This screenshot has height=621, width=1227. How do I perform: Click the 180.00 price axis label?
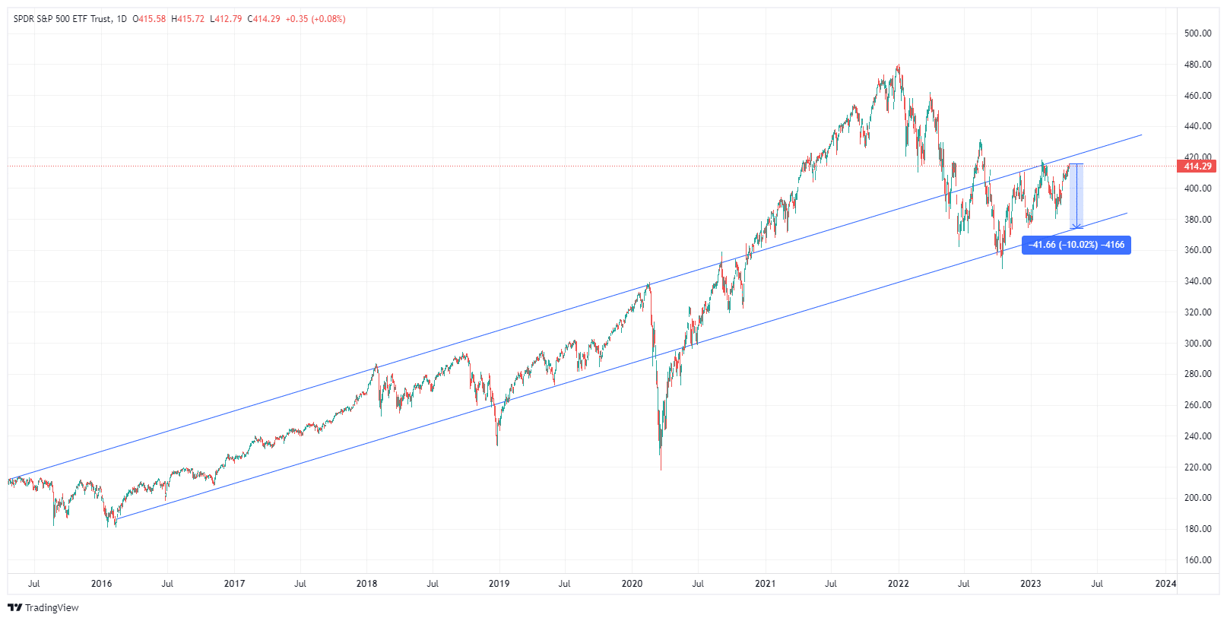click(x=1197, y=529)
